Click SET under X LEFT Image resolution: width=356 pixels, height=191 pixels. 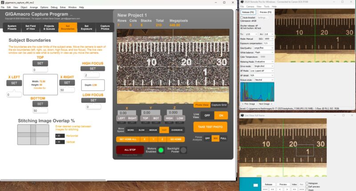(14, 83)
